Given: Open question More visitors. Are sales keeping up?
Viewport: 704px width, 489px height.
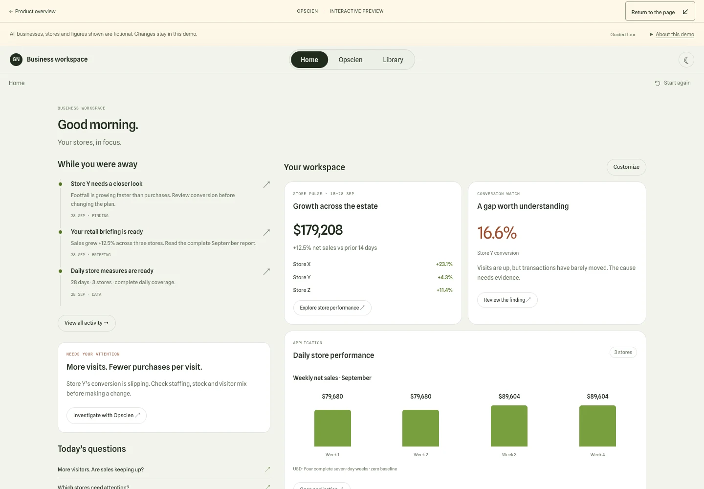Looking at the screenshot, I should point(164,469).
